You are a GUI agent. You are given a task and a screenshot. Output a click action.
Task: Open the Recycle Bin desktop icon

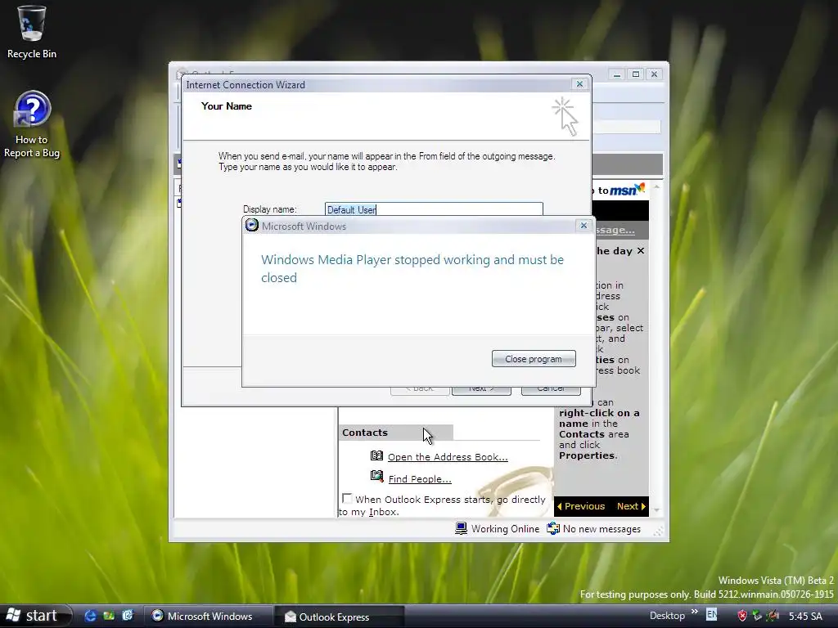click(x=32, y=32)
